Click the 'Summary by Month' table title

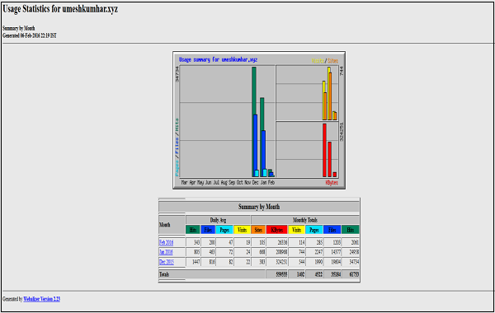tap(259, 207)
